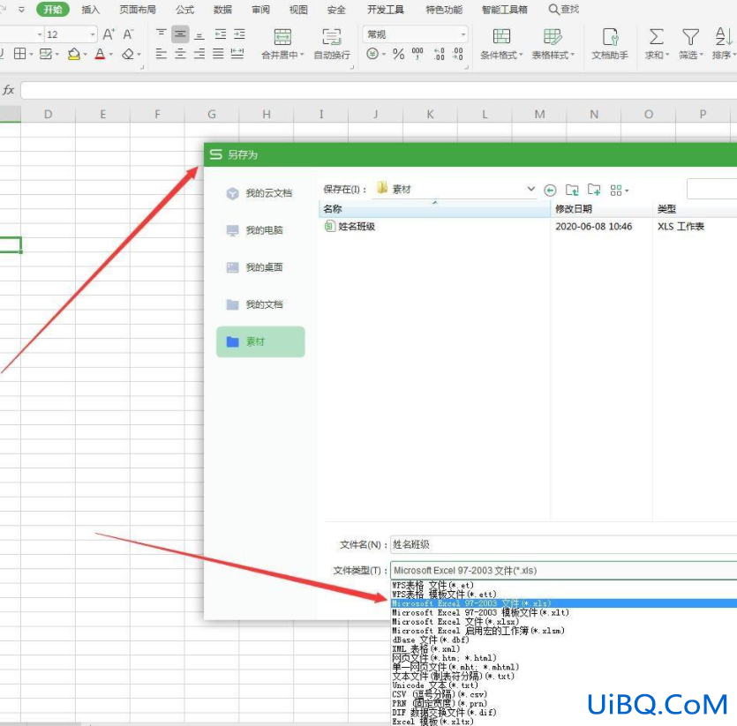737x726 pixels.
Task: Decrease font size with the A- icon
Action: pyautogui.click(x=128, y=34)
